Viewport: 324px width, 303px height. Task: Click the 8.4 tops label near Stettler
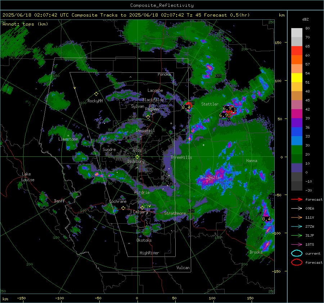186,107
